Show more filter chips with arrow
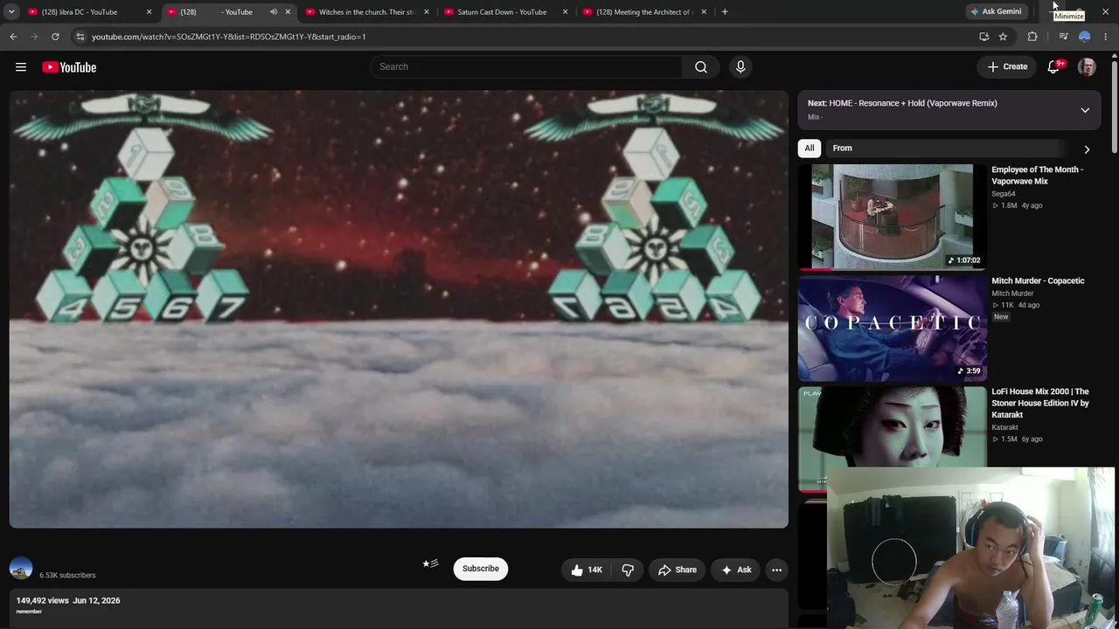 (1087, 149)
